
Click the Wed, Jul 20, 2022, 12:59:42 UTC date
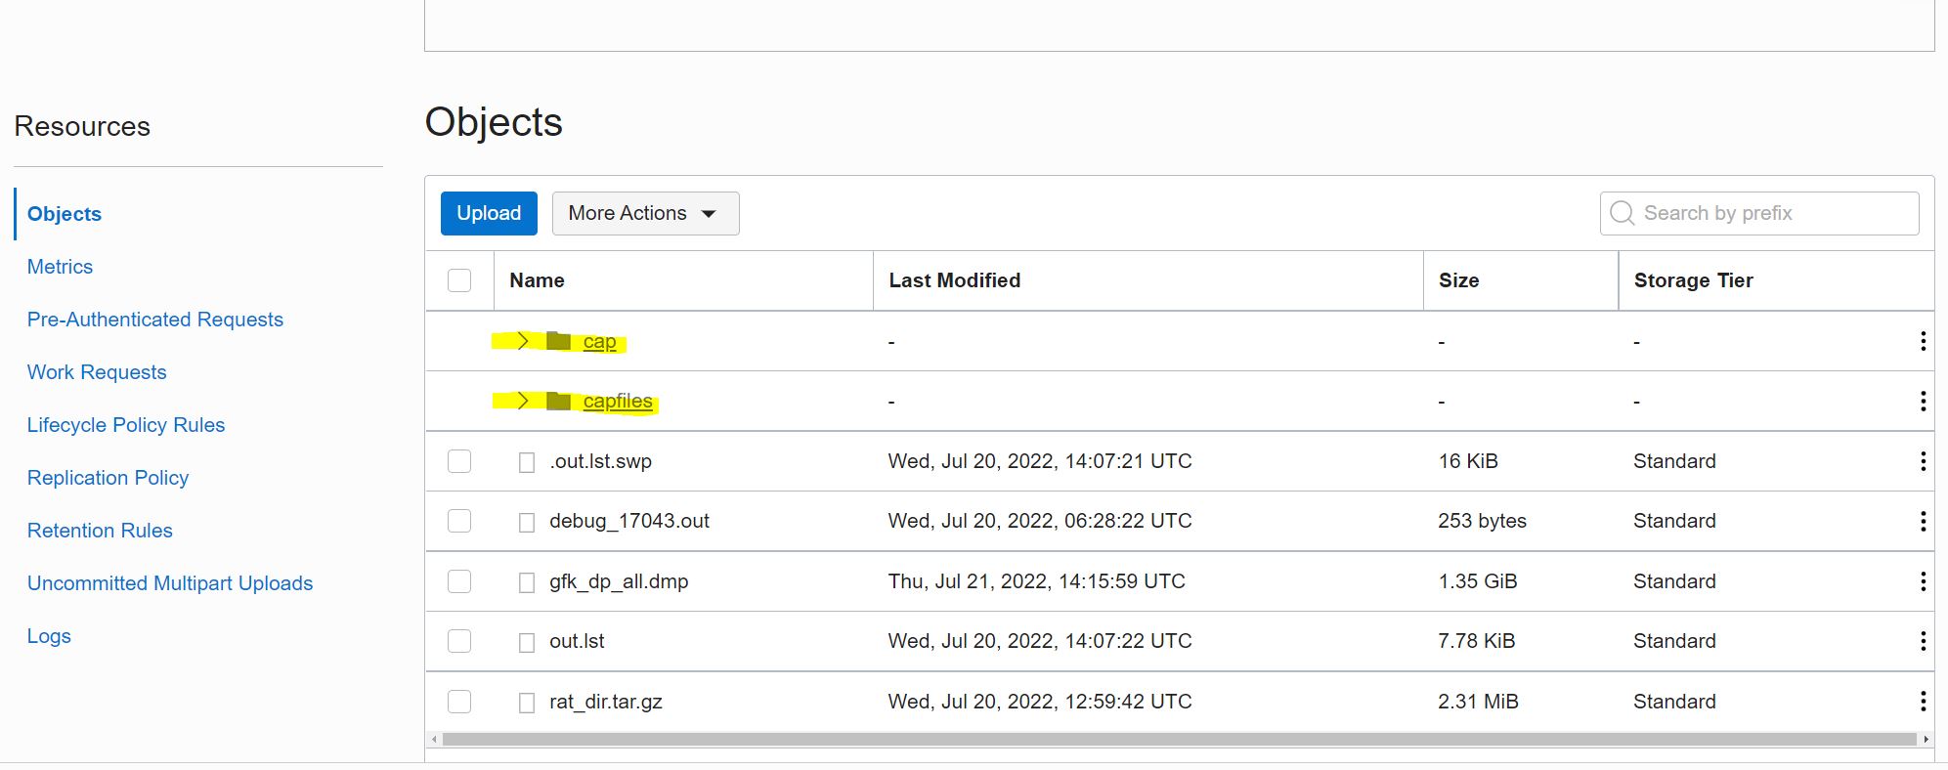coord(1040,702)
